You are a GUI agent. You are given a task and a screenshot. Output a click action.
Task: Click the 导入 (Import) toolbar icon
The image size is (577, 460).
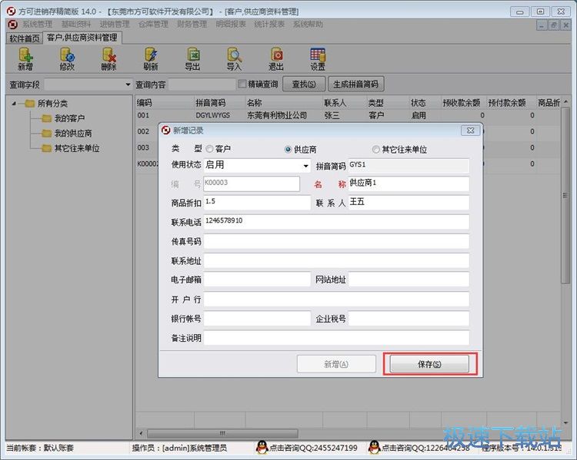coord(234,59)
